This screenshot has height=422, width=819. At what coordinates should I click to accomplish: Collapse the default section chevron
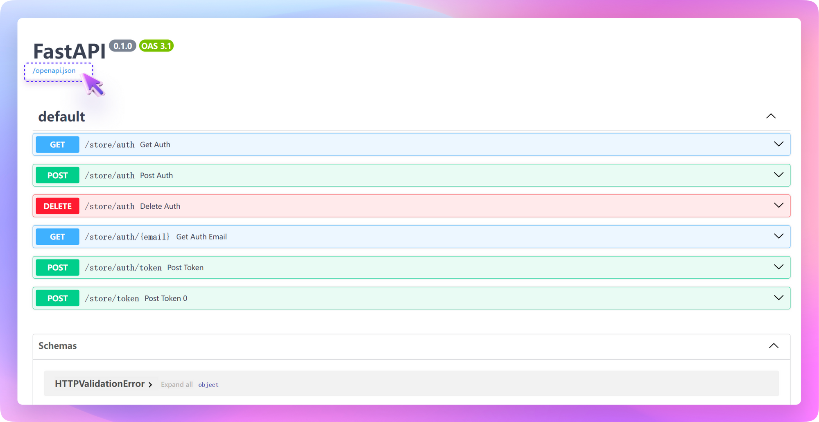pos(771,116)
